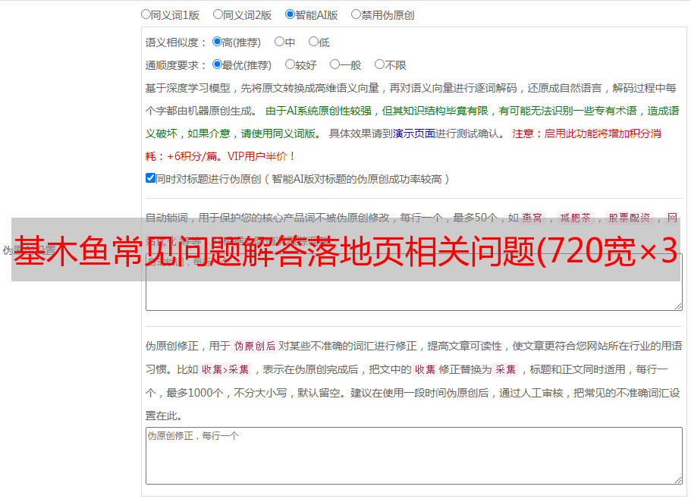Click the 伪原创修正 textarea
Image resolution: width=691 pixels, height=499 pixels.
point(414,456)
